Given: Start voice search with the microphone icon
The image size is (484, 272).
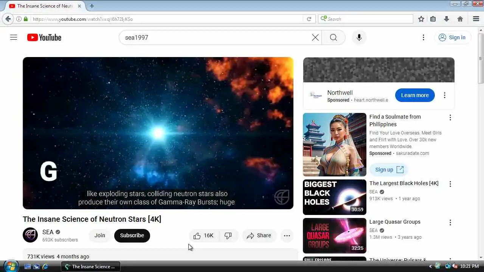Looking at the screenshot, I should click(x=359, y=37).
